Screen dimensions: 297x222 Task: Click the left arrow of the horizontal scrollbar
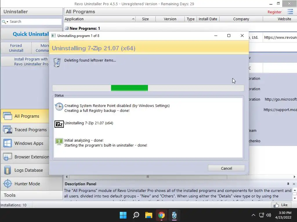[x=66, y=177]
